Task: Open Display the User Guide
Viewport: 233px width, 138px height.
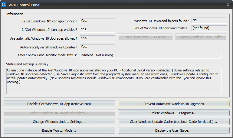Action: click(174, 130)
